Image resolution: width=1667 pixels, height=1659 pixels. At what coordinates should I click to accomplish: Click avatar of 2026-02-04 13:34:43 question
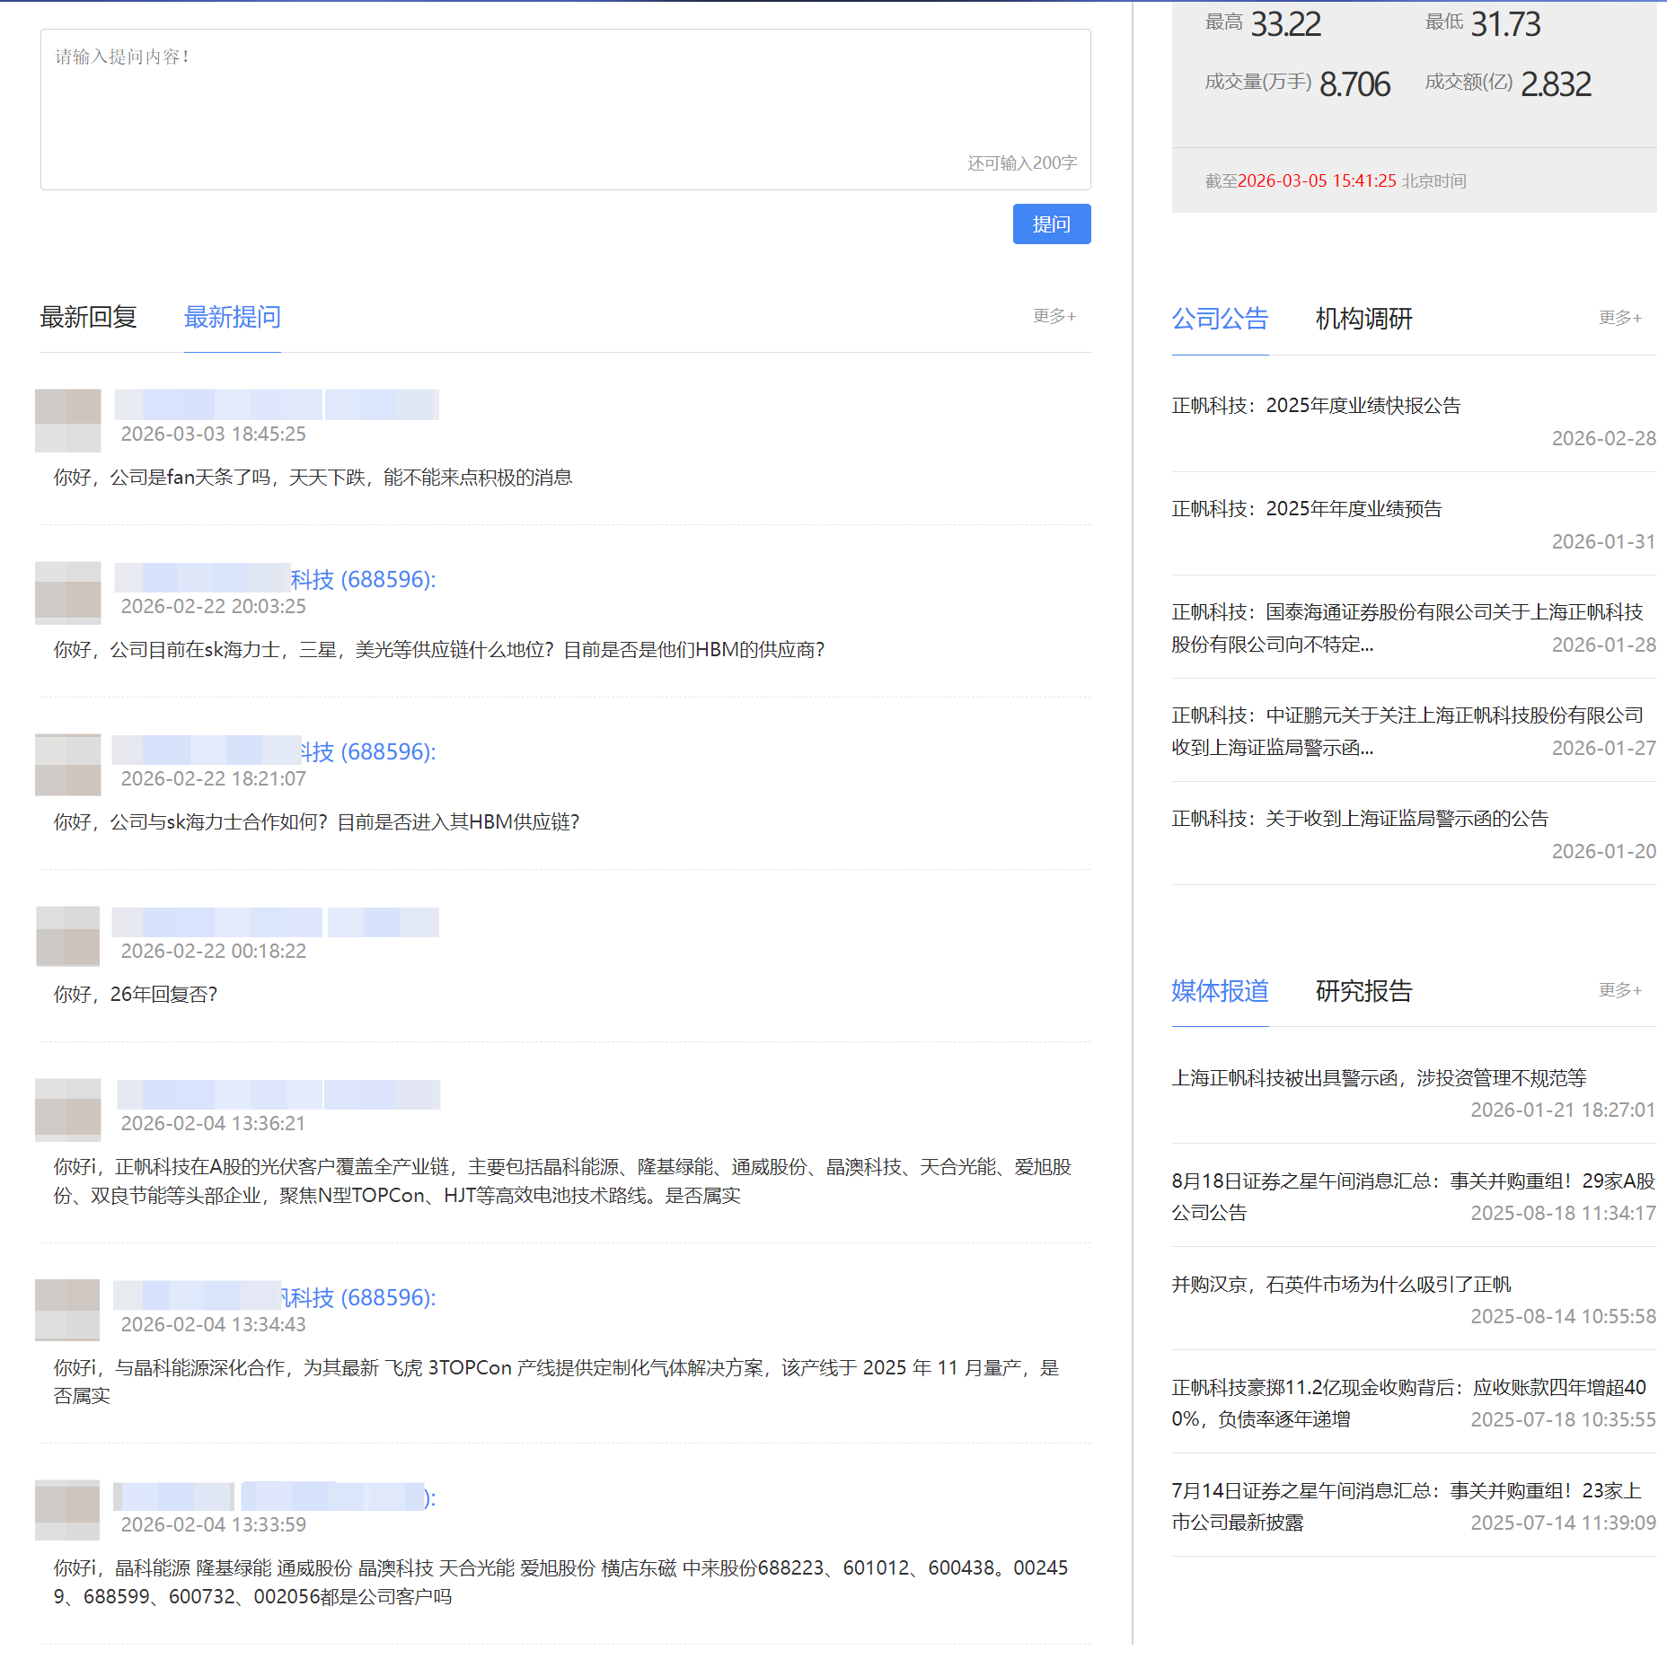(68, 1311)
